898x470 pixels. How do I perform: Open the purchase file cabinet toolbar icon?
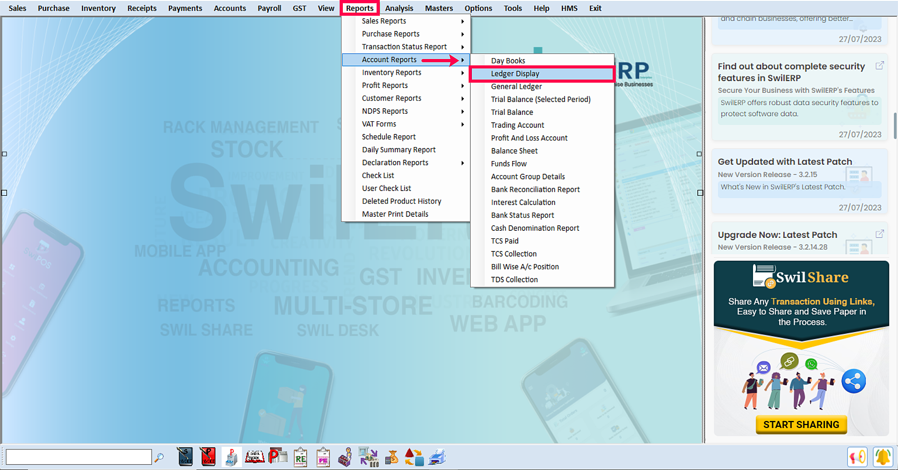(x=232, y=457)
